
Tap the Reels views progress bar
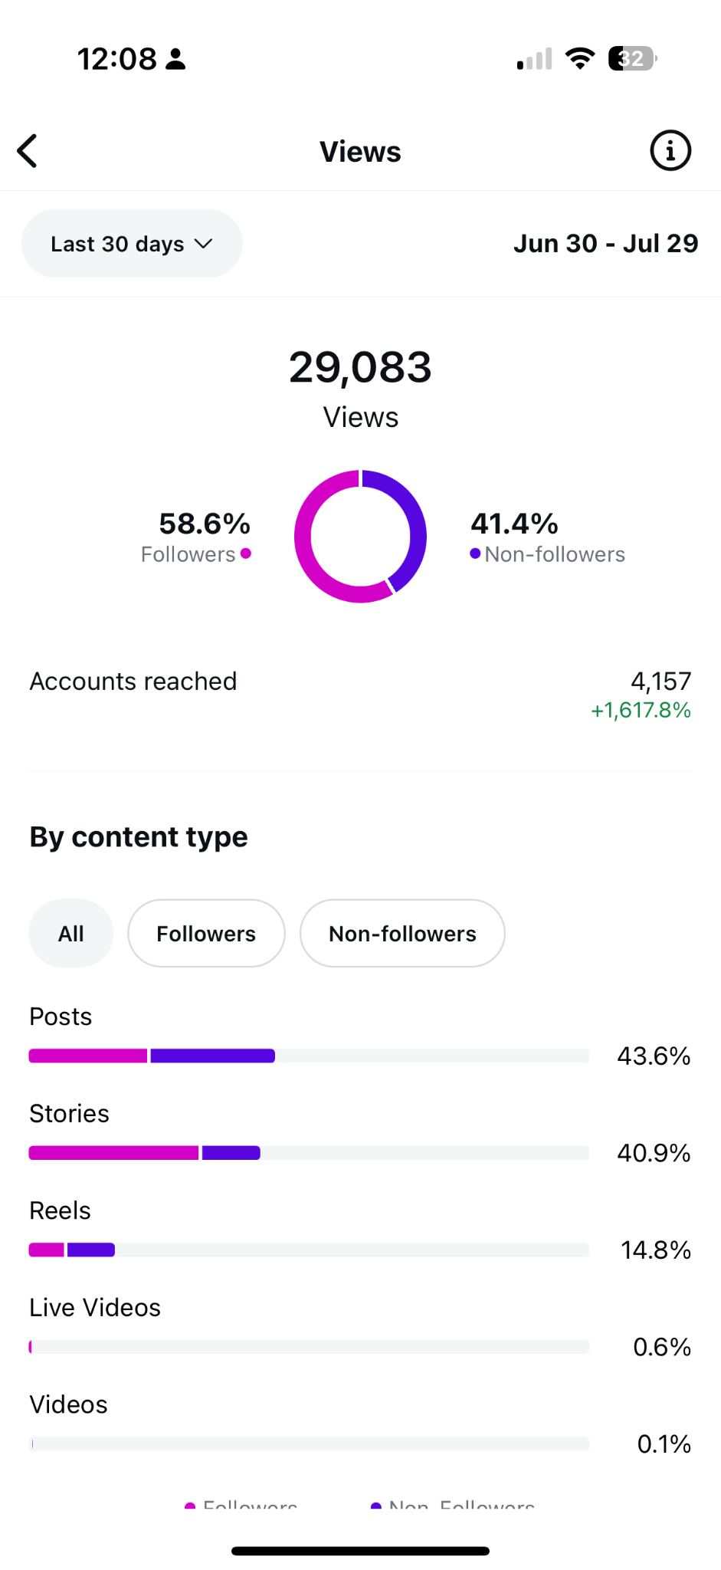309,1250
